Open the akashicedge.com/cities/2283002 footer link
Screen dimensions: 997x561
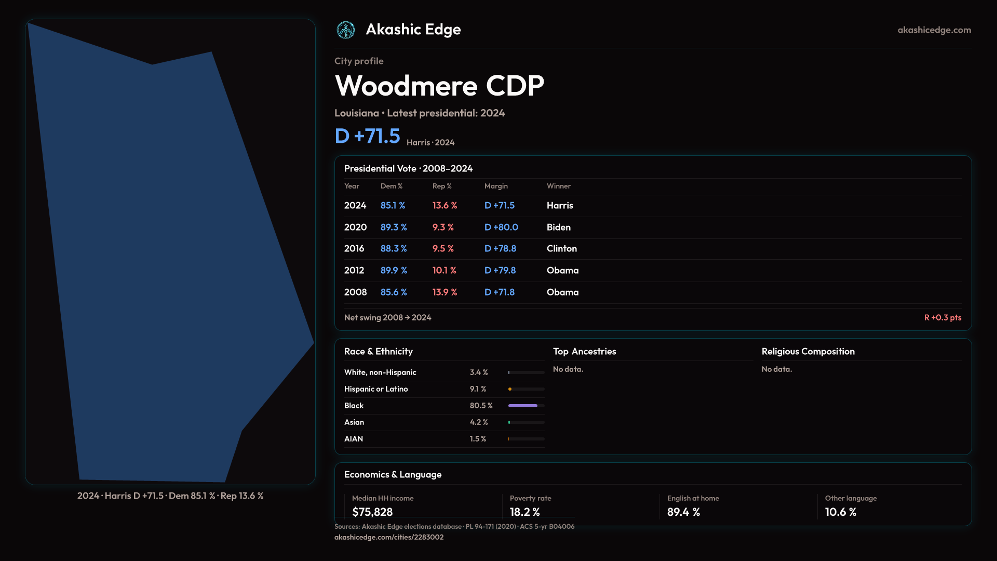[x=389, y=537]
